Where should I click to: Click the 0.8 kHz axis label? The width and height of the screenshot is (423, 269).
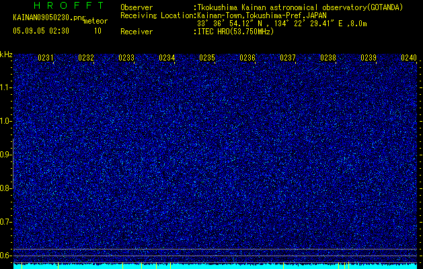pyautogui.click(x=6, y=188)
